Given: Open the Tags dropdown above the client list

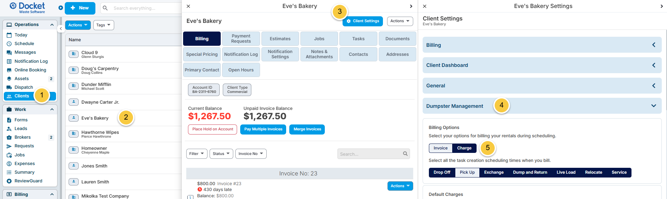Looking at the screenshot, I should pos(103,25).
